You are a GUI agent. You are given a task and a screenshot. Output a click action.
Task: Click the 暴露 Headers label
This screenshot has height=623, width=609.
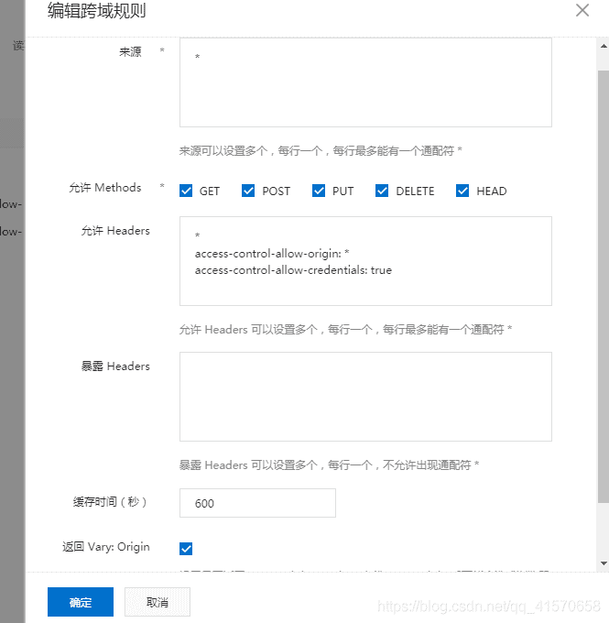115,366
